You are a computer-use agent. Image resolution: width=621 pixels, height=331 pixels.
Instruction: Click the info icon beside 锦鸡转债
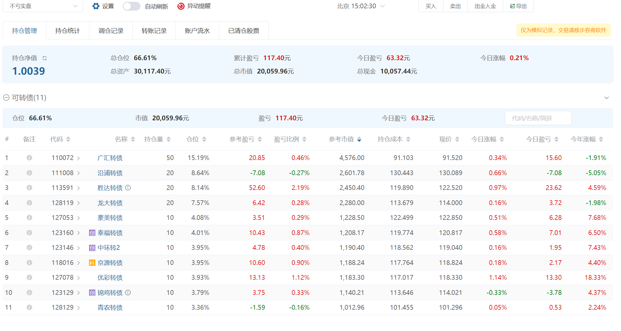[x=128, y=292]
